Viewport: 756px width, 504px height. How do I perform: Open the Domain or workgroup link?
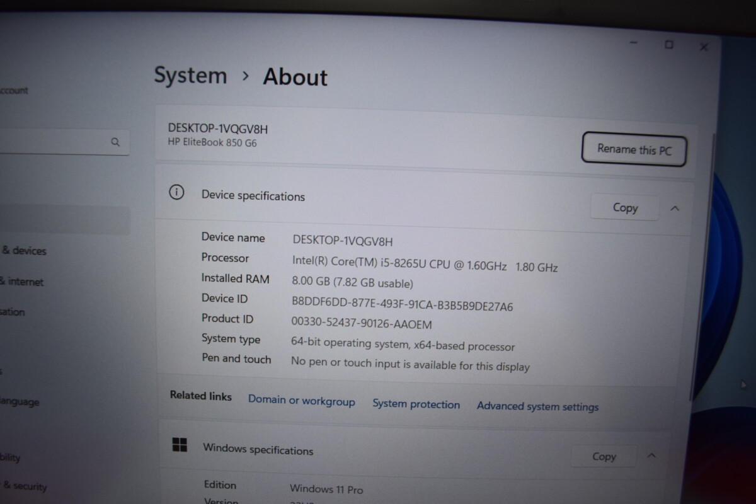[x=302, y=401]
